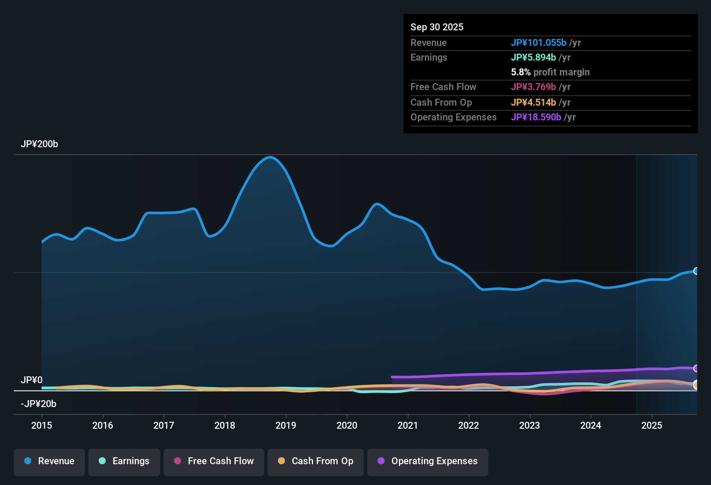Click the blue Revenue line at its 2018 peak

point(270,158)
